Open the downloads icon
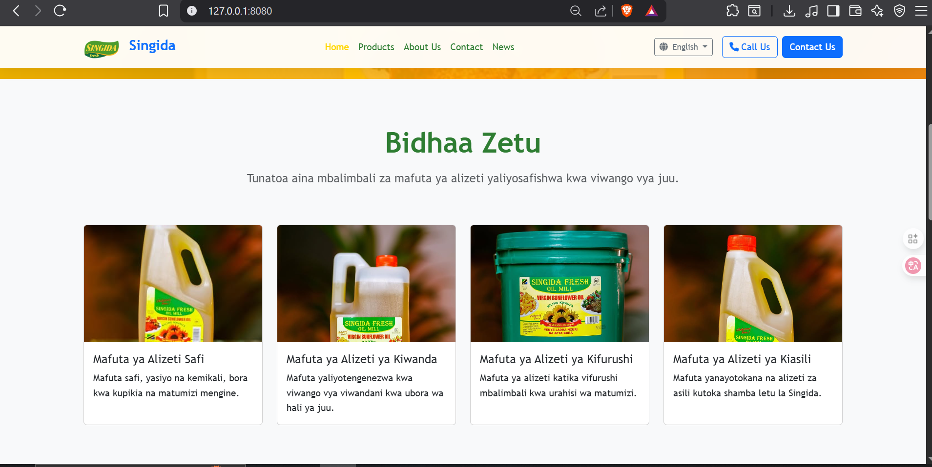Image resolution: width=932 pixels, height=467 pixels. click(789, 11)
